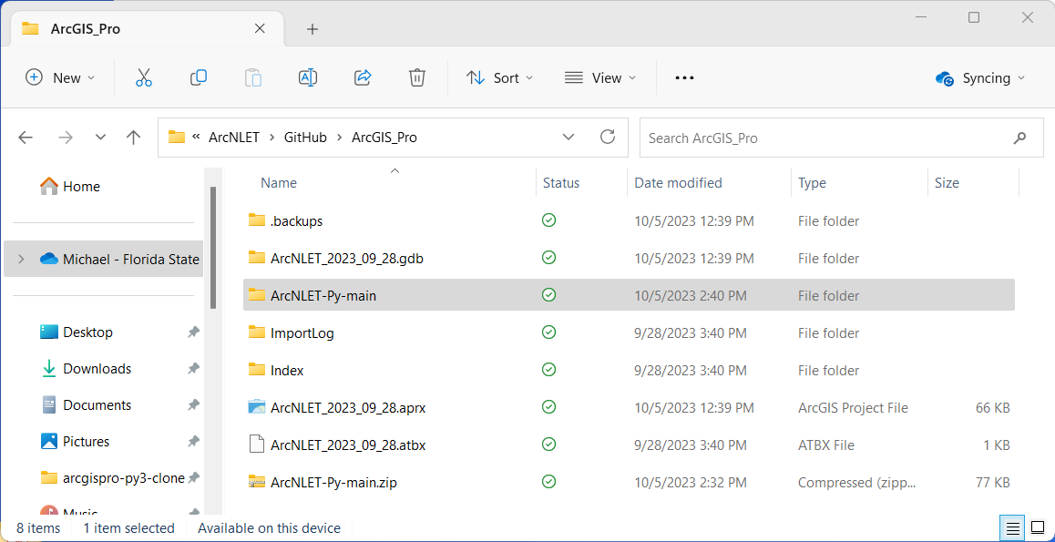Click the Delete trash can icon
This screenshot has width=1055, height=542.
coord(417,78)
